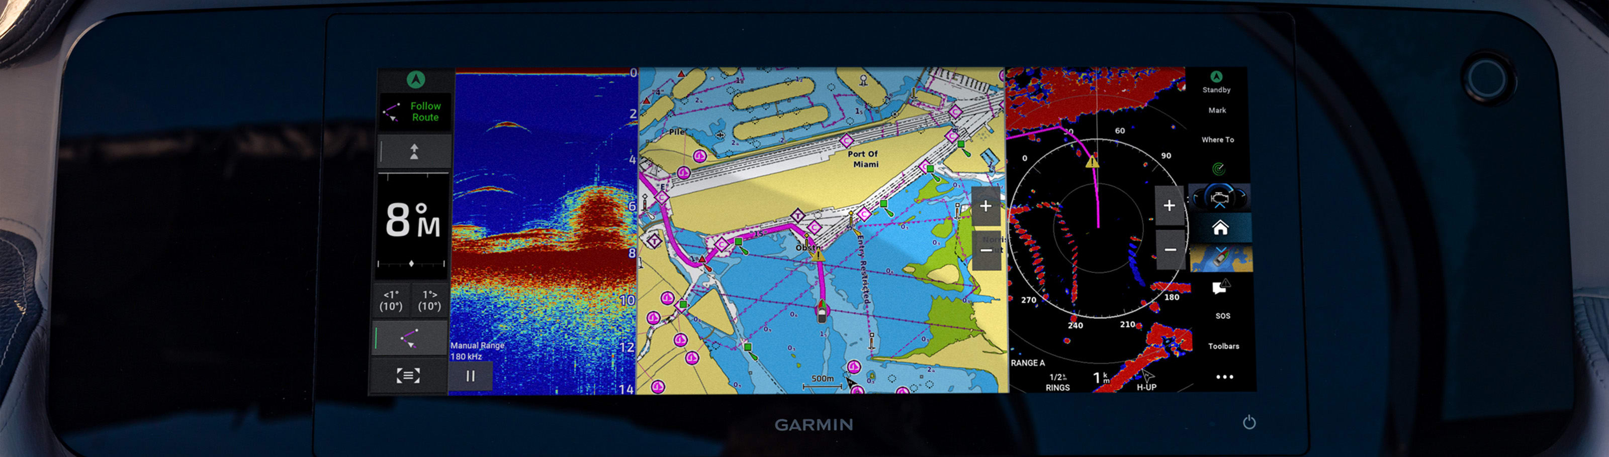Open the messages warning icon
Image resolution: width=1609 pixels, height=457 pixels.
tap(1220, 287)
